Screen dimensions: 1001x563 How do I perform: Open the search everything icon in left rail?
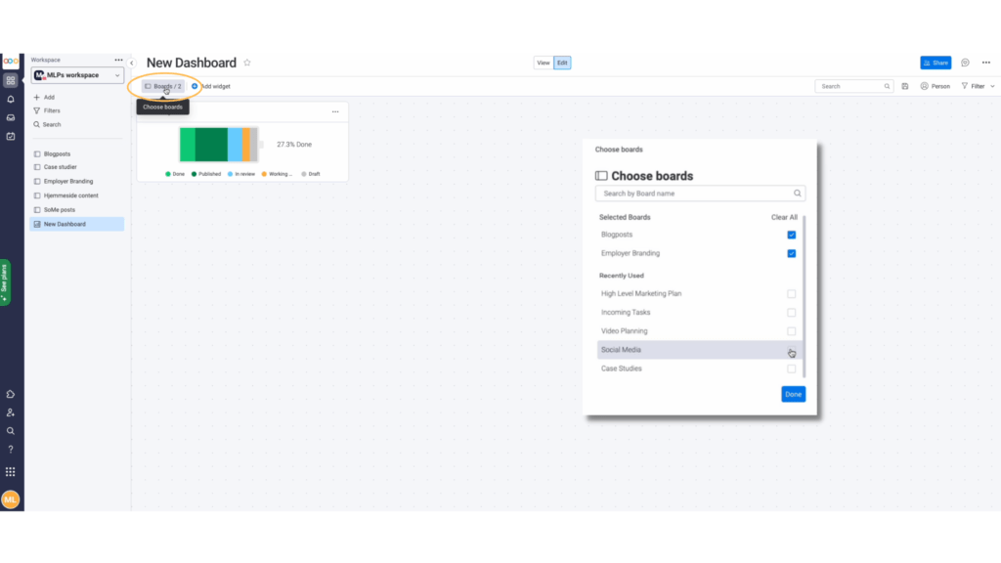coord(11,431)
